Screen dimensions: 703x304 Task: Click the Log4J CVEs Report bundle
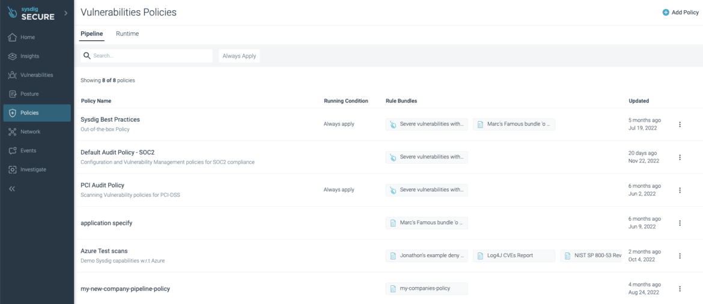coord(514,255)
